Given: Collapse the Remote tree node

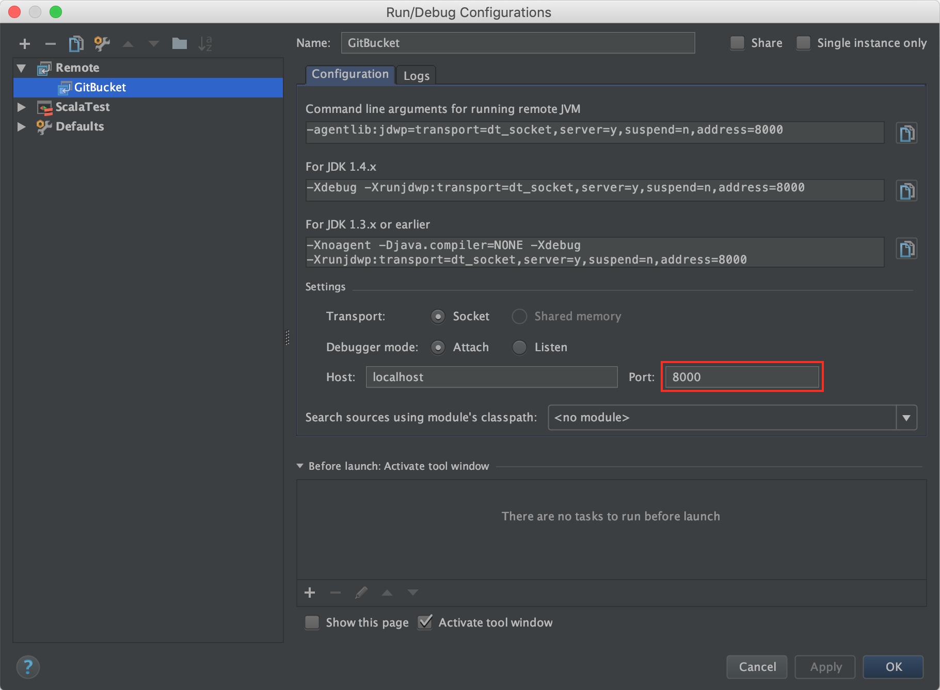Looking at the screenshot, I should (x=21, y=68).
